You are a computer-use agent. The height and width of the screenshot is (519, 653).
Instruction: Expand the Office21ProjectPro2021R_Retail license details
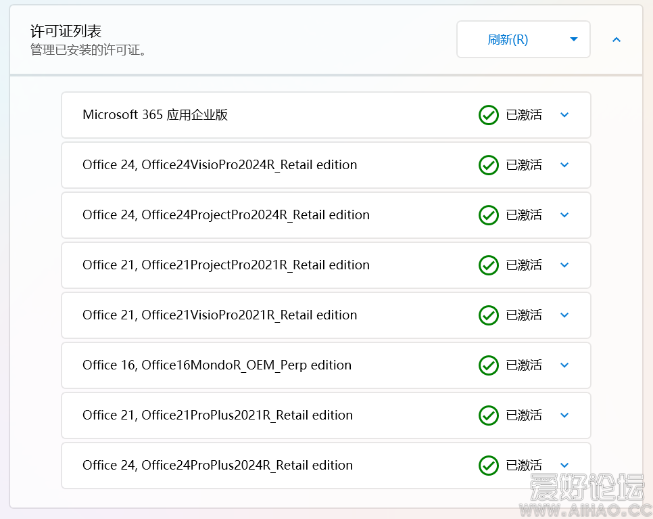[x=564, y=265]
